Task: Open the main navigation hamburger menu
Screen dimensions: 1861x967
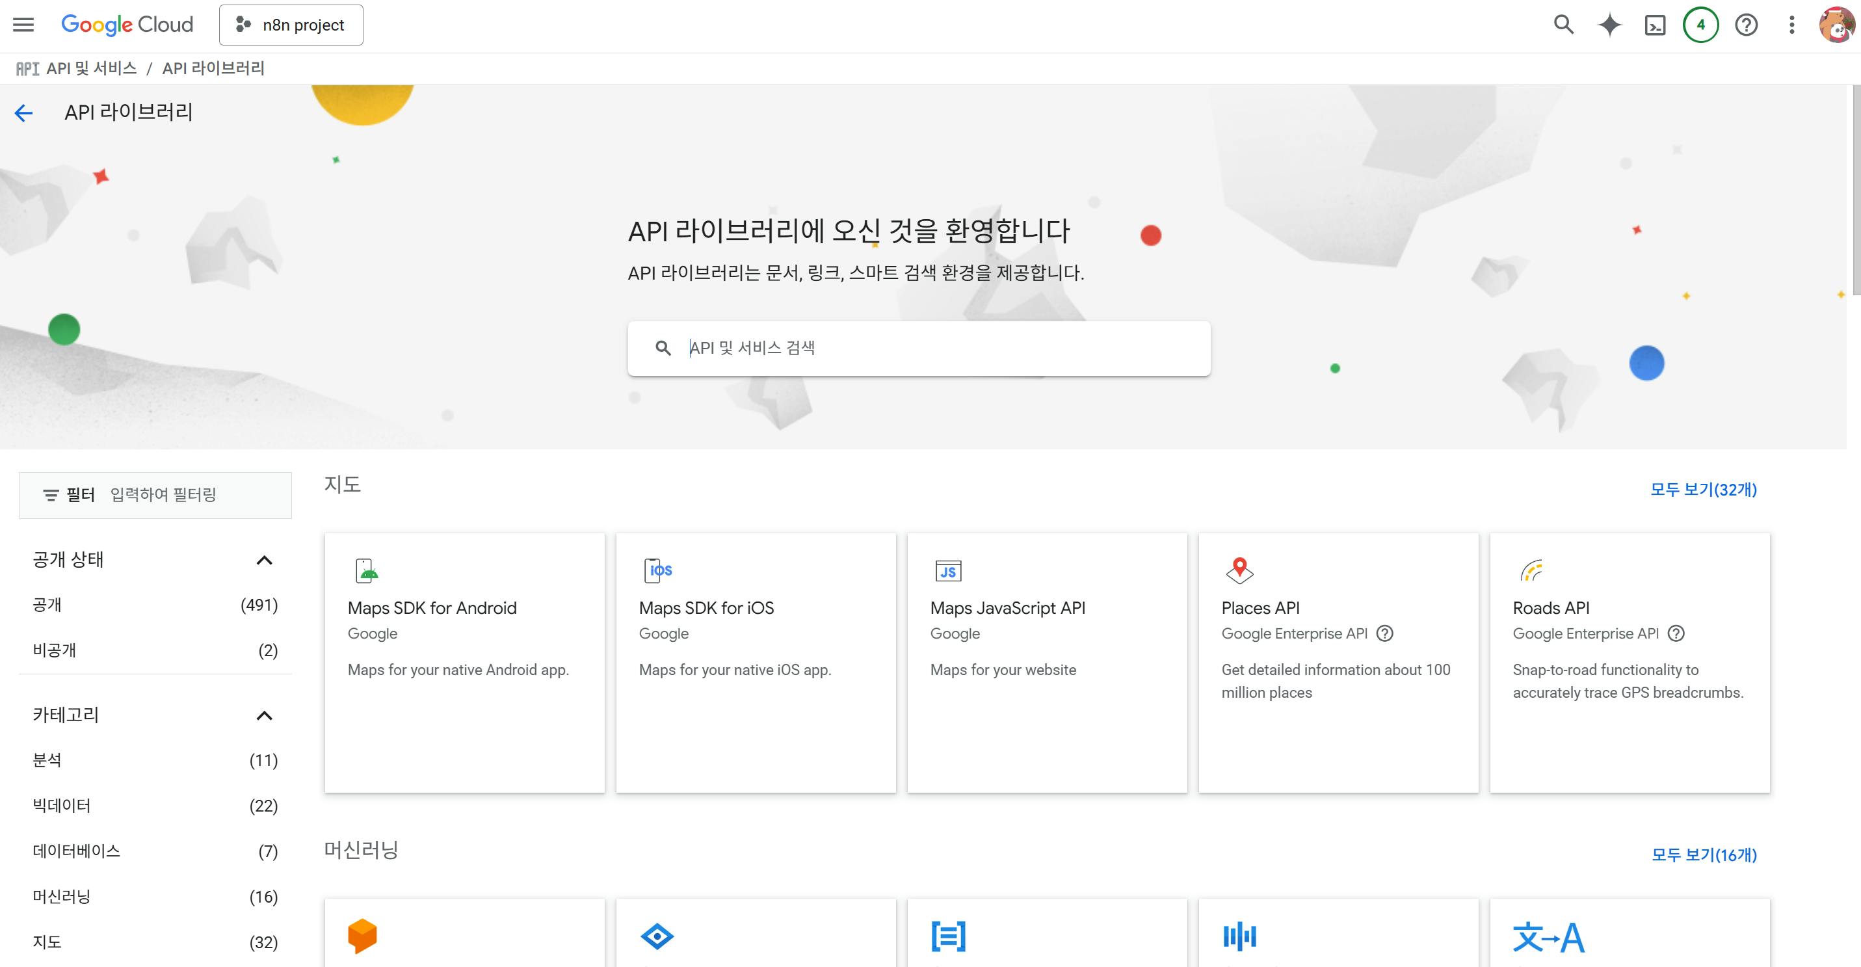Action: click(24, 25)
